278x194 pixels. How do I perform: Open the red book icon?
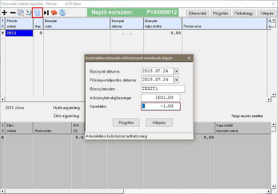coord(54,13)
